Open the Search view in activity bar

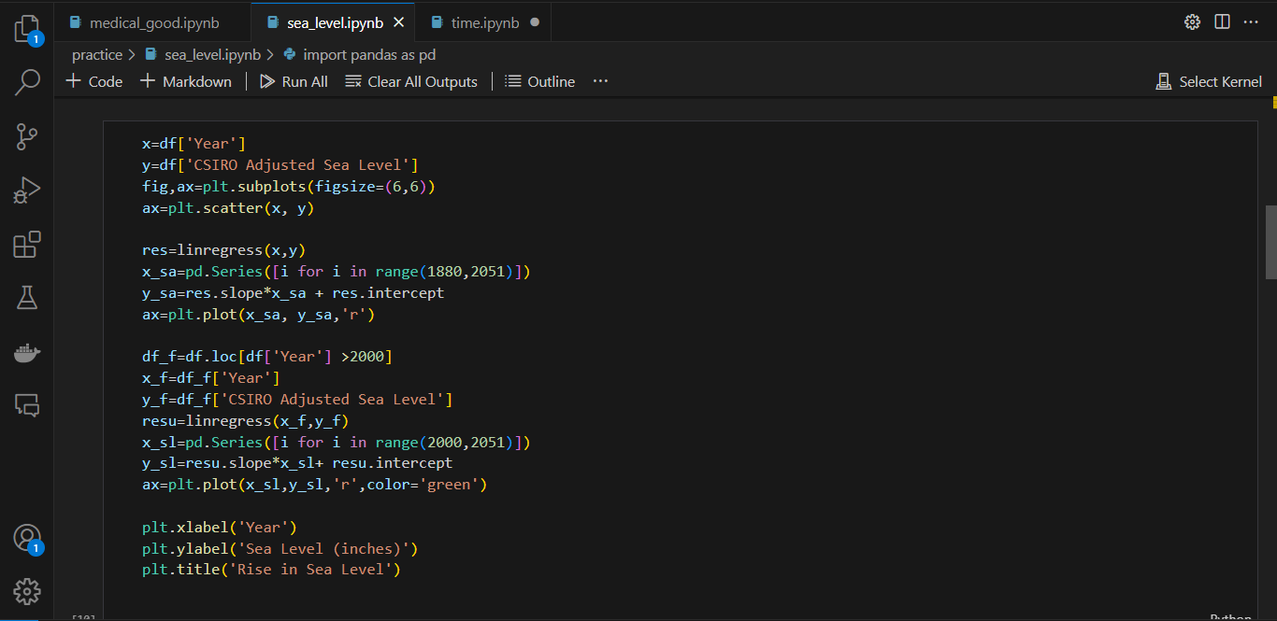[x=27, y=82]
